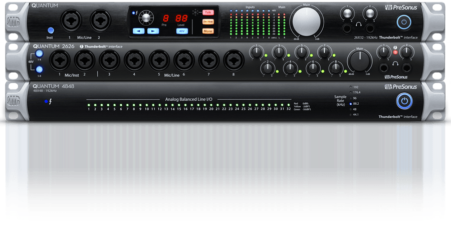451x241 pixels.
Task: Click gain knob 3 on Quantum 2626
Action: [x=279, y=52]
